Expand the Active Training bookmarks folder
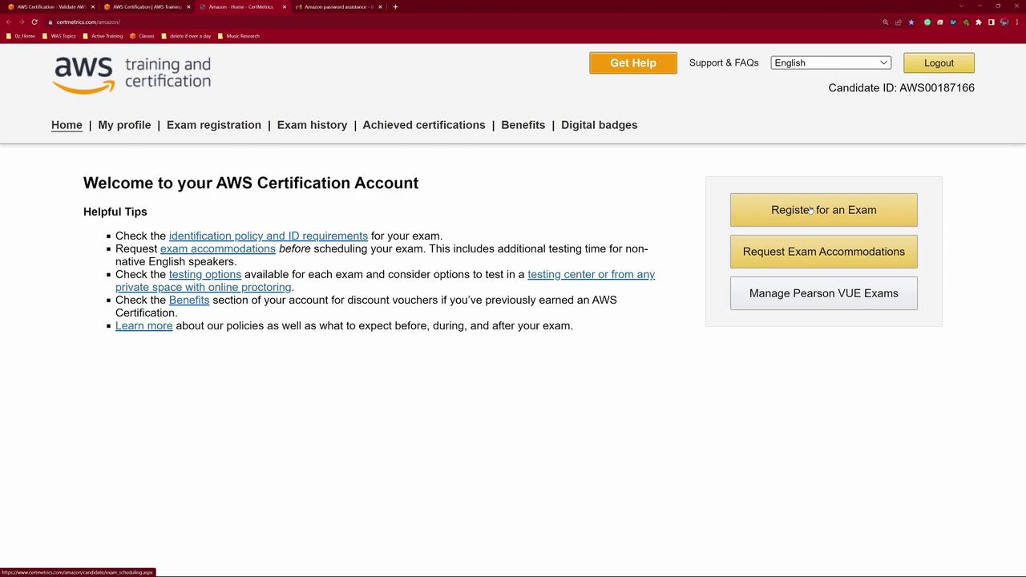The height and width of the screenshot is (577, 1026). 103,36
